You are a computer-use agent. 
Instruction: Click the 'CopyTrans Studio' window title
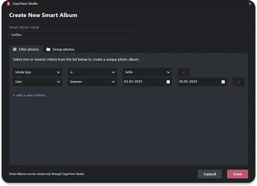point(25,4)
